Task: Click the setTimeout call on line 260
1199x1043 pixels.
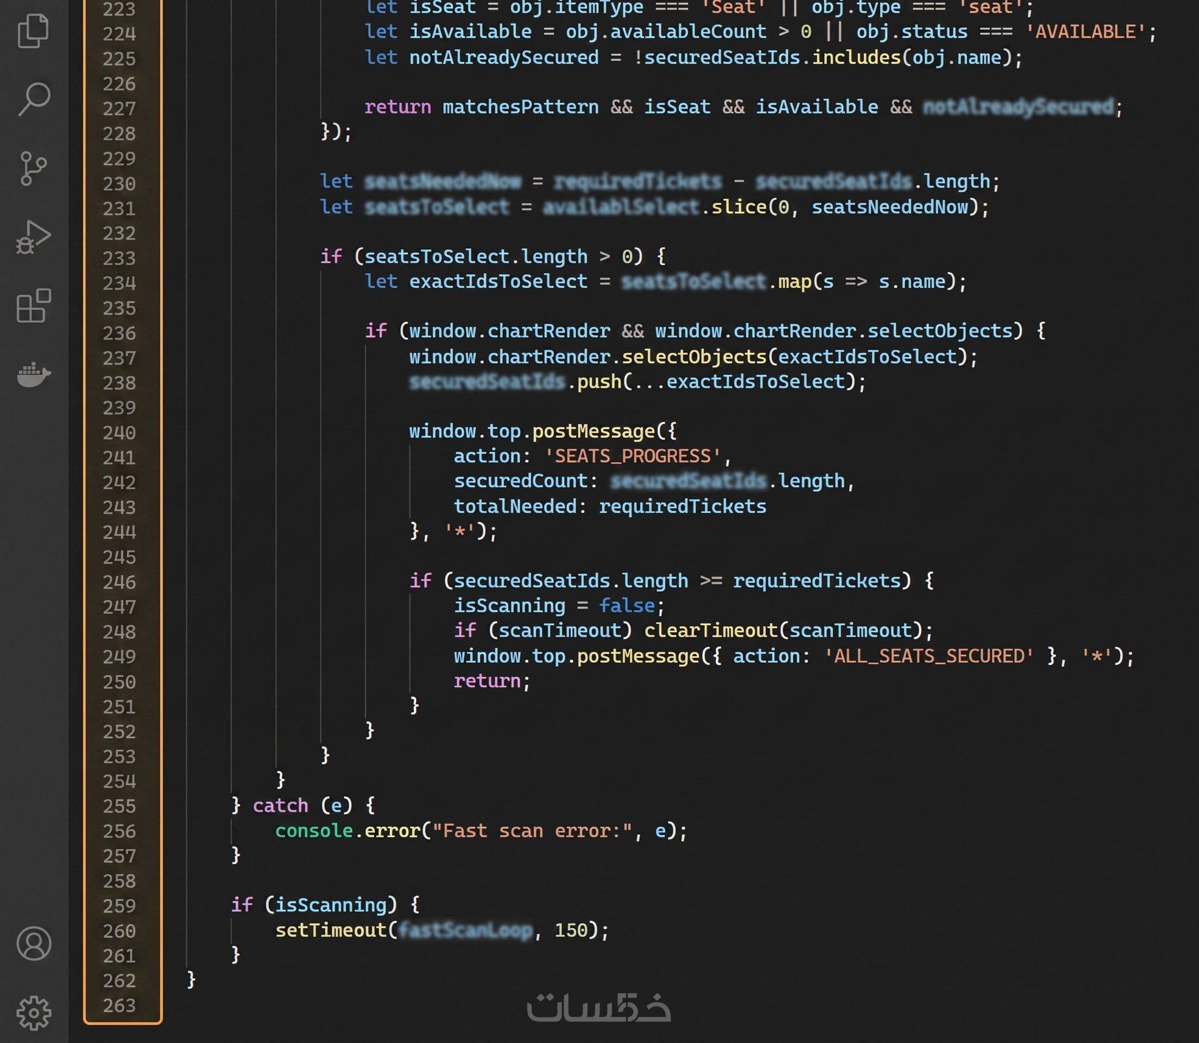Action: pos(331,931)
